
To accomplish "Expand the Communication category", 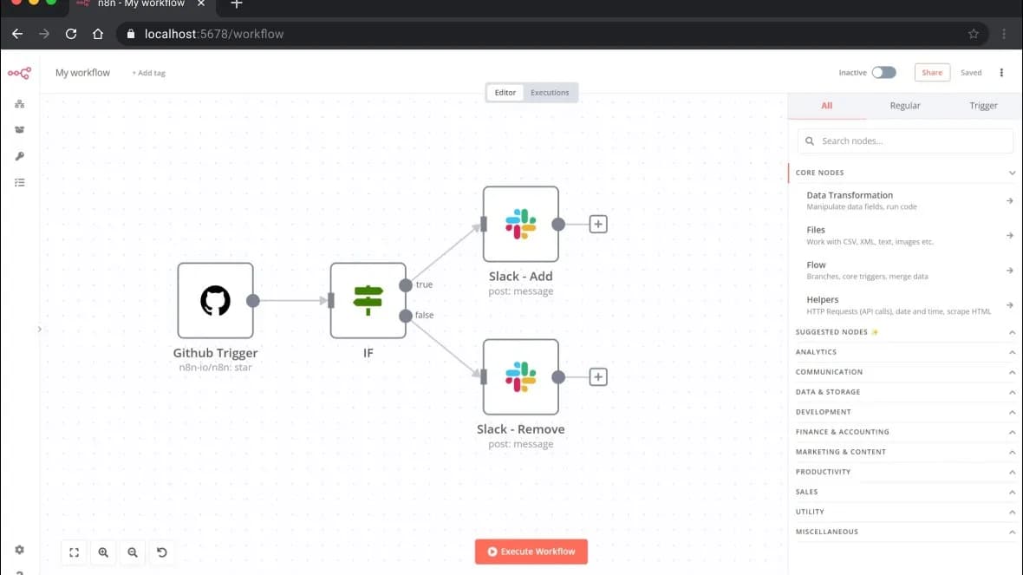I will coord(905,372).
